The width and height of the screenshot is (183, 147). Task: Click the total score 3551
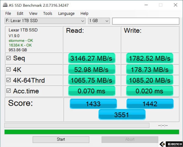(122, 115)
